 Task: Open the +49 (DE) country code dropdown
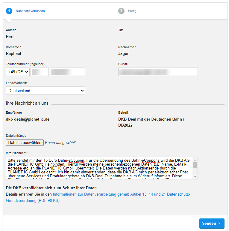coord(18,72)
